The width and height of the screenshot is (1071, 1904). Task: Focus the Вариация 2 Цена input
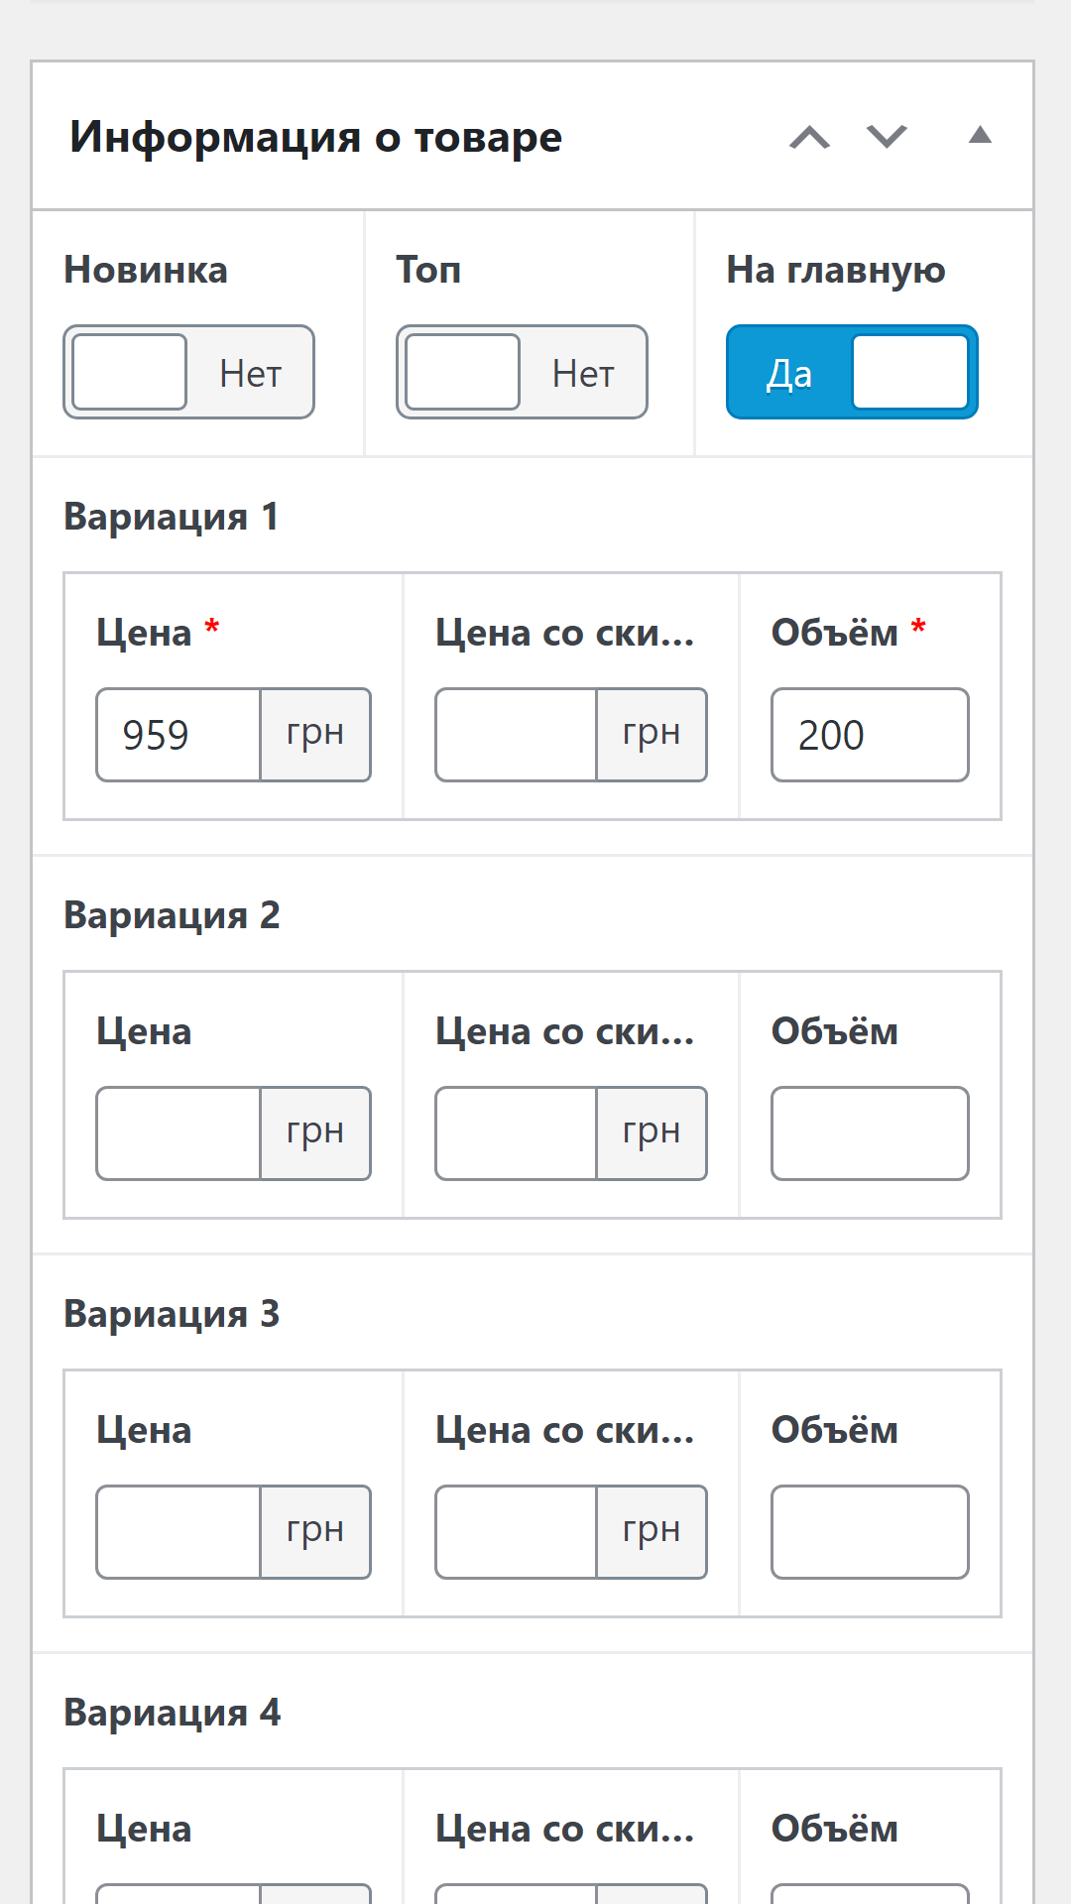178,1133
